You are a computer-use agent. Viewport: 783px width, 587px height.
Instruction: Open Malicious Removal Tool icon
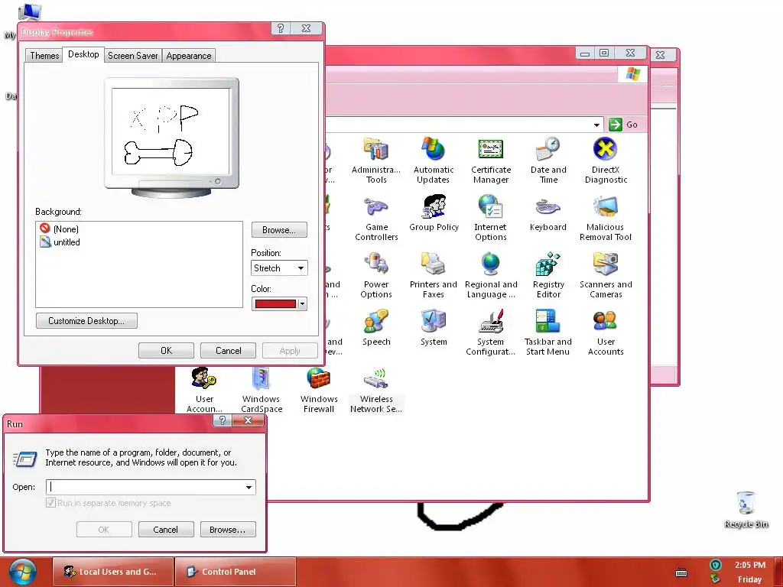pos(606,218)
